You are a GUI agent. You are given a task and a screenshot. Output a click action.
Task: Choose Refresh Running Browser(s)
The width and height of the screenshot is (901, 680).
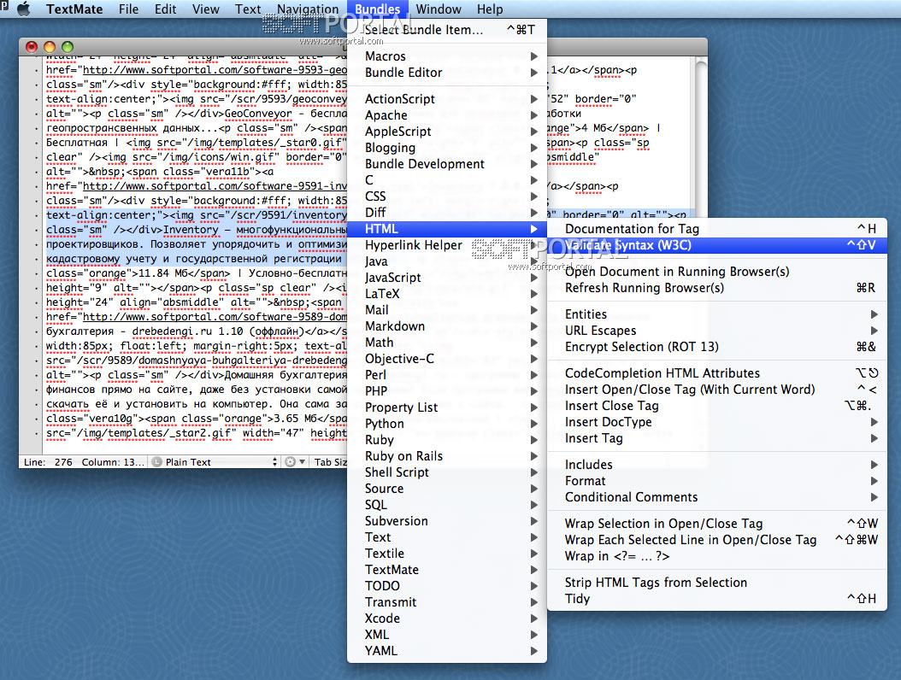coord(717,288)
